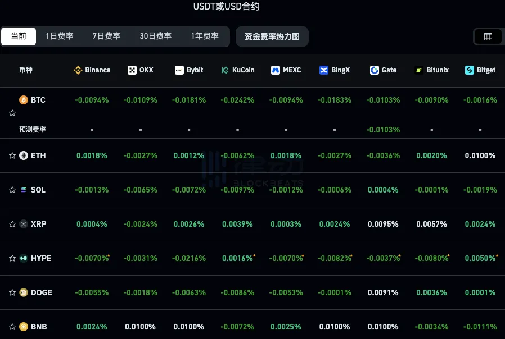Switch to 1日费率 tab

pyautogui.click(x=59, y=36)
